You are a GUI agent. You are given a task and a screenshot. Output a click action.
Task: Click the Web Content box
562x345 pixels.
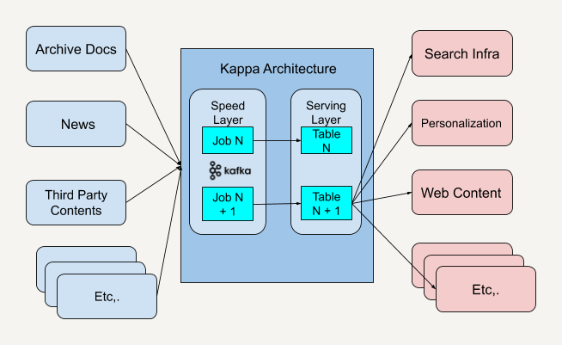(x=461, y=192)
